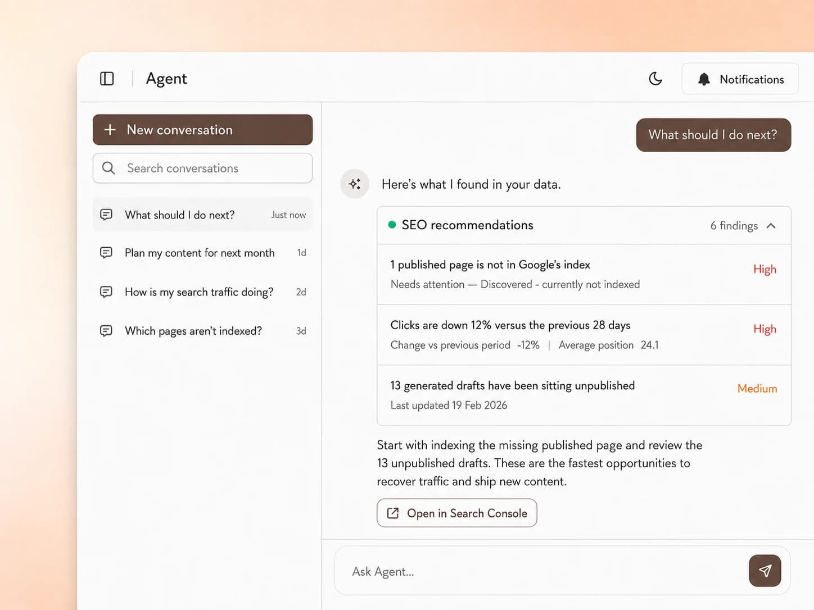Click the High tag on the clicks finding
814x610 pixels.
click(x=765, y=329)
